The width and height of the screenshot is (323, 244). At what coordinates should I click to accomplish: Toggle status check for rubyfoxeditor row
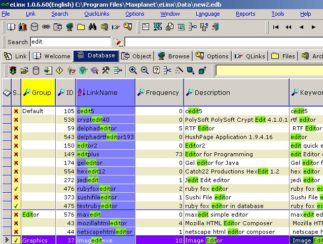[x=16, y=189]
